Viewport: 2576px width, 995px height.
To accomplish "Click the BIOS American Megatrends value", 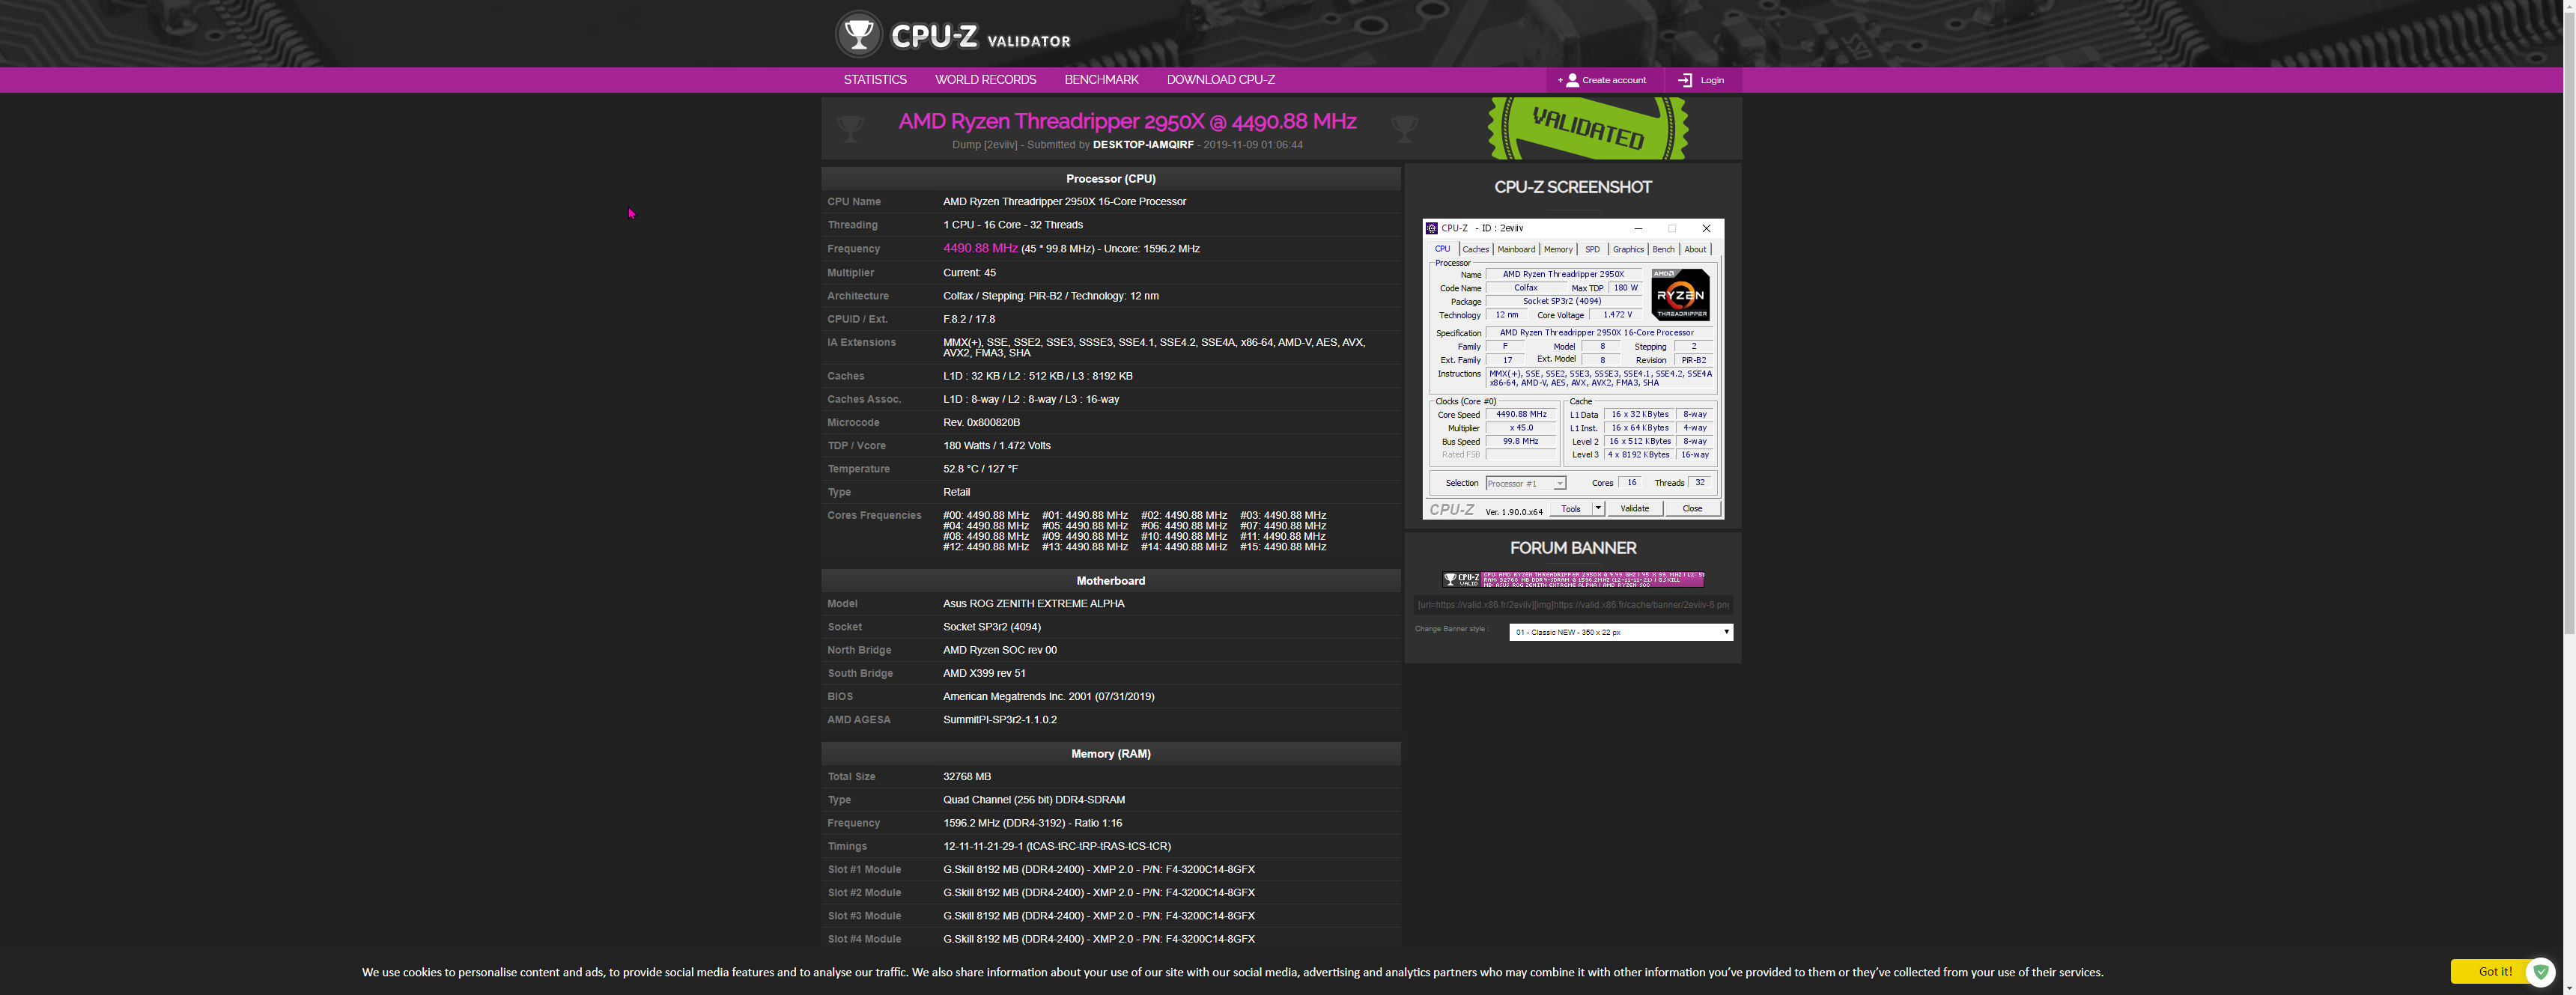I will pyautogui.click(x=1048, y=697).
